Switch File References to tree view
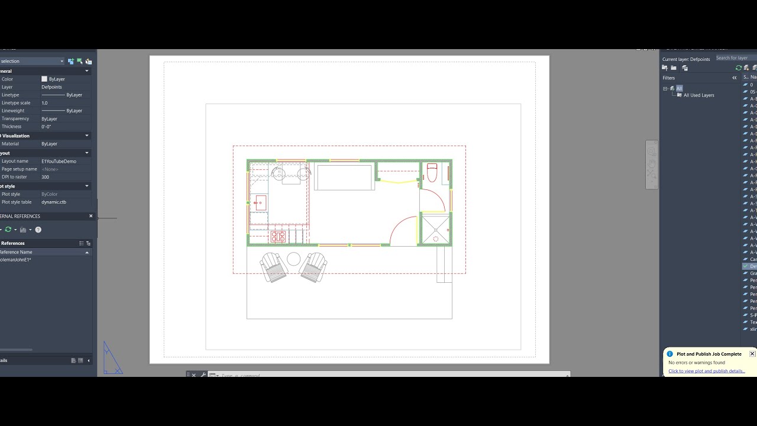The width and height of the screenshot is (757, 426). coord(88,243)
